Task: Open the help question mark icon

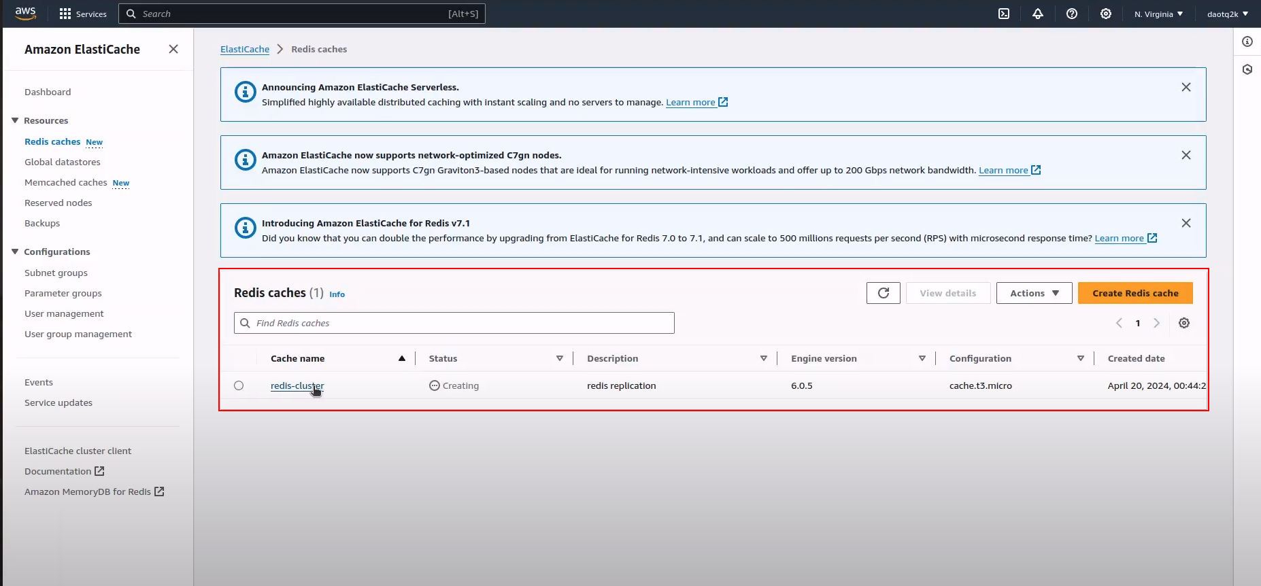Action: click(x=1072, y=14)
